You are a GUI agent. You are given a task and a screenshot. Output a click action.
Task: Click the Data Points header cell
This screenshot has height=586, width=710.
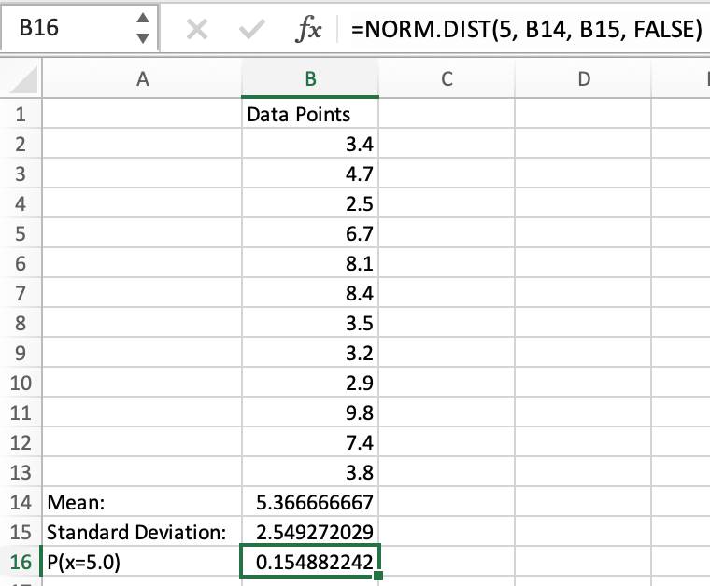(310, 115)
